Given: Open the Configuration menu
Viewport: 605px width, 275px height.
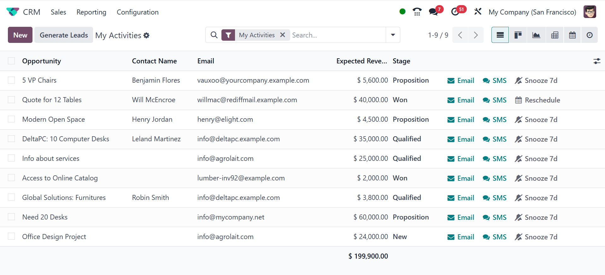Looking at the screenshot, I should (138, 12).
